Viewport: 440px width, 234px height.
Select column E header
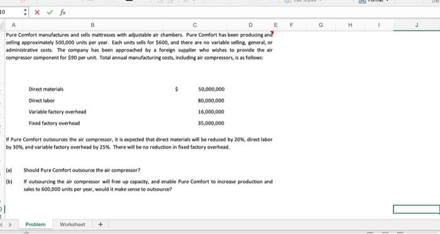(x=275, y=25)
